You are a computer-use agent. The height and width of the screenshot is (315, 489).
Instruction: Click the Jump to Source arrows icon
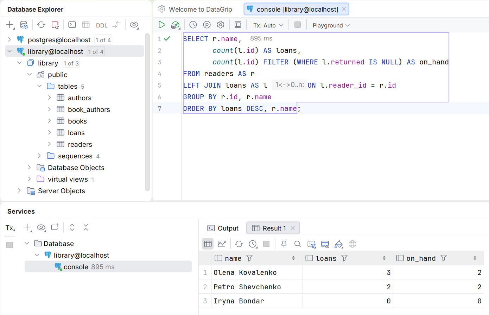click(116, 25)
